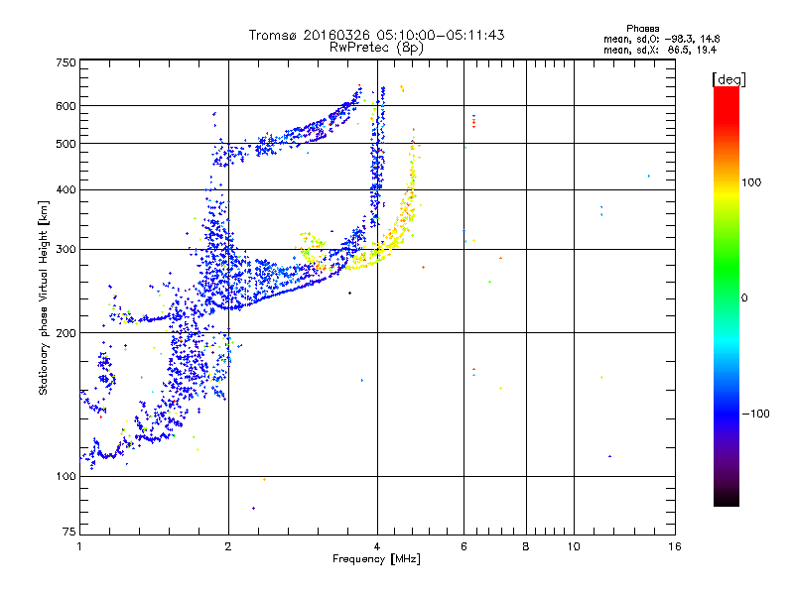
Task: Click x-axis tick label '2'
Action: (x=228, y=546)
